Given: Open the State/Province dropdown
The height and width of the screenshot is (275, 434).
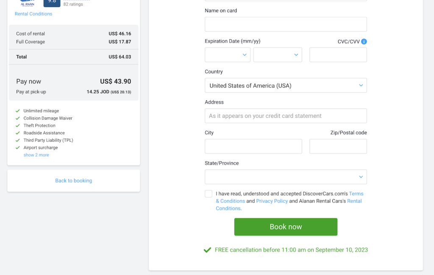Looking at the screenshot, I should (286, 177).
